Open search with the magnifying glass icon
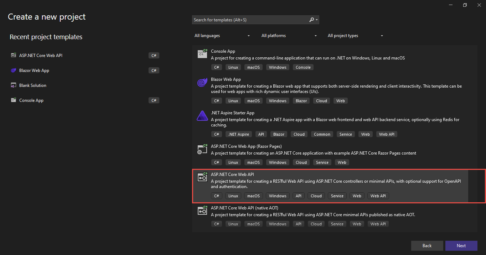The height and width of the screenshot is (255, 486). (311, 20)
